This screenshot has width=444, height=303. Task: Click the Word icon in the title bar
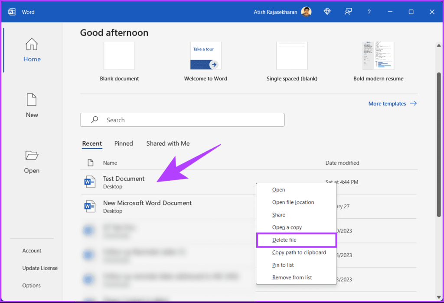pyautogui.click(x=10, y=12)
